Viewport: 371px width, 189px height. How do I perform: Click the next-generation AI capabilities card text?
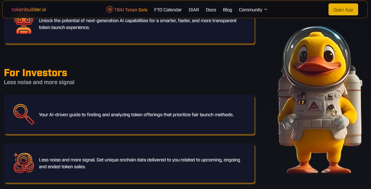point(138,24)
